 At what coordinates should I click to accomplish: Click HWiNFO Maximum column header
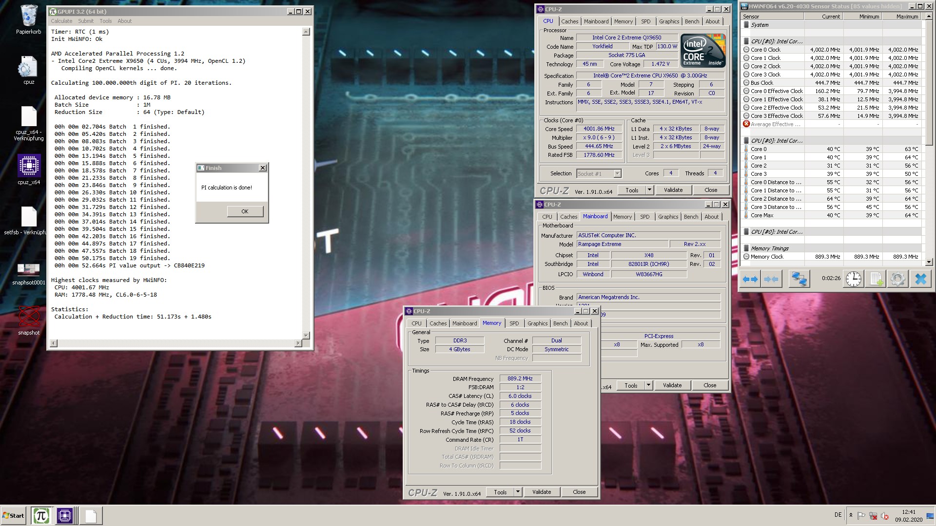(901, 17)
